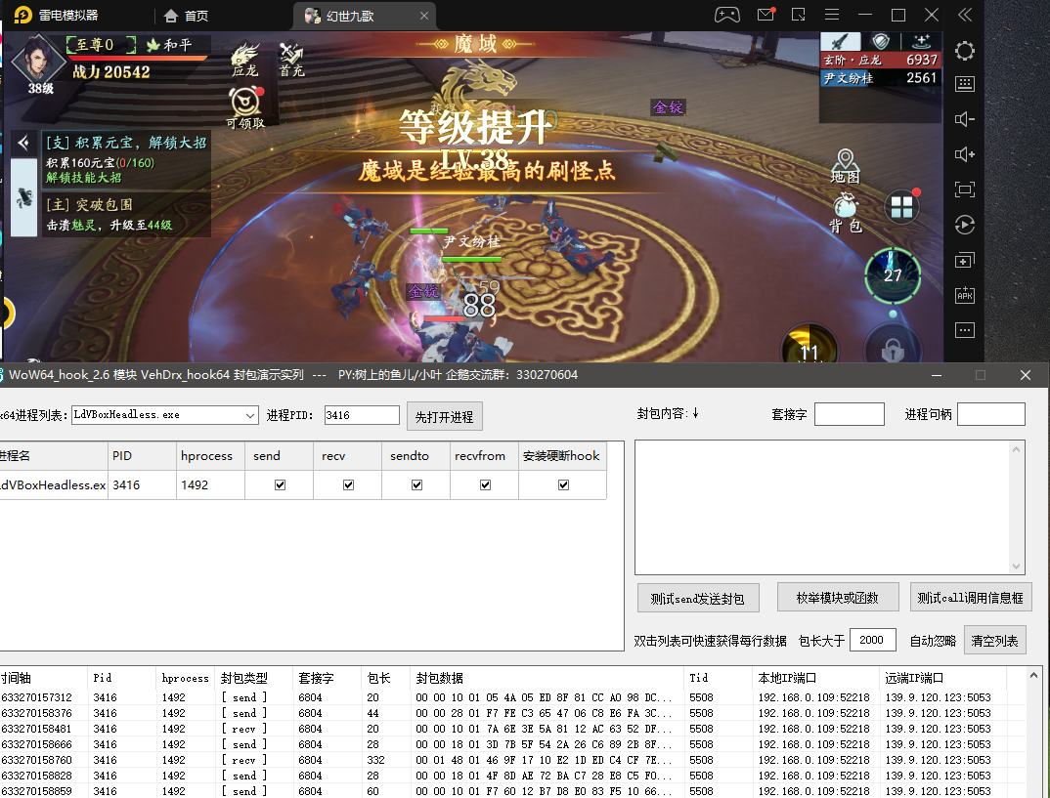Decrease emulator volume with speaker minus icon
Viewport: 1050px width, 798px height.
click(x=965, y=119)
